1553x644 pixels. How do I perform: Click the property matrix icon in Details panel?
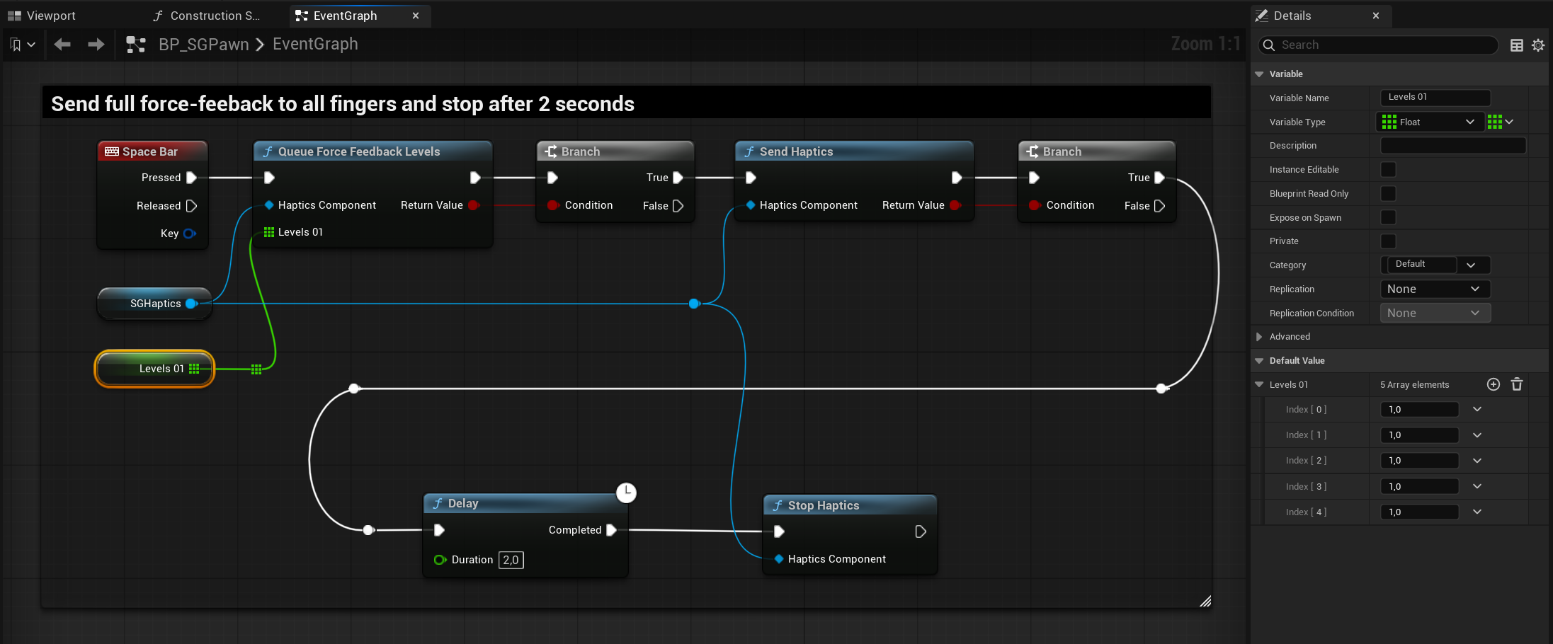pyautogui.click(x=1516, y=45)
